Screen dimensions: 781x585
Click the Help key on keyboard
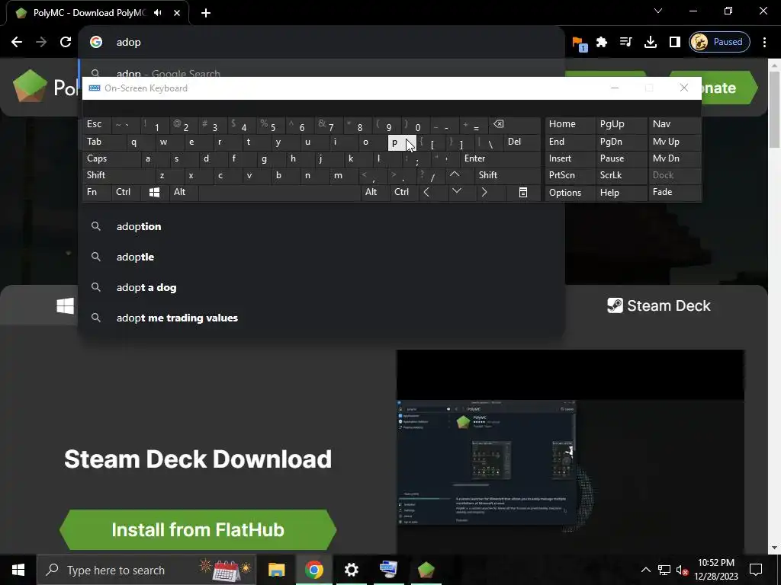click(622, 193)
